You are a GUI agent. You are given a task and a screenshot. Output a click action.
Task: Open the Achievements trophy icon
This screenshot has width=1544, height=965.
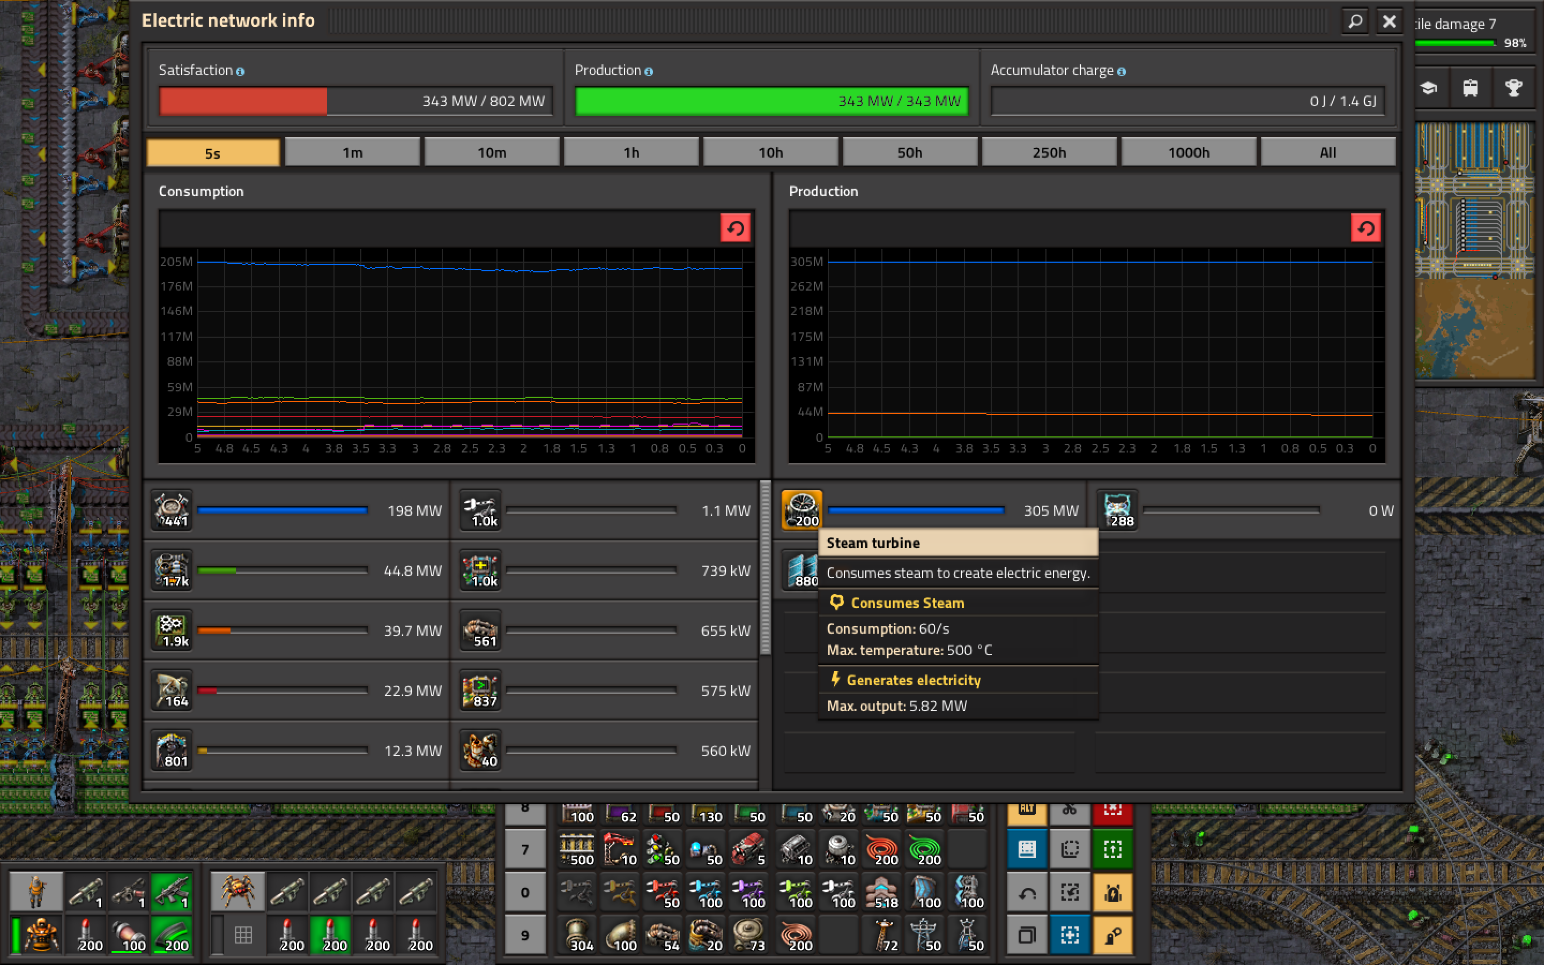[1513, 88]
